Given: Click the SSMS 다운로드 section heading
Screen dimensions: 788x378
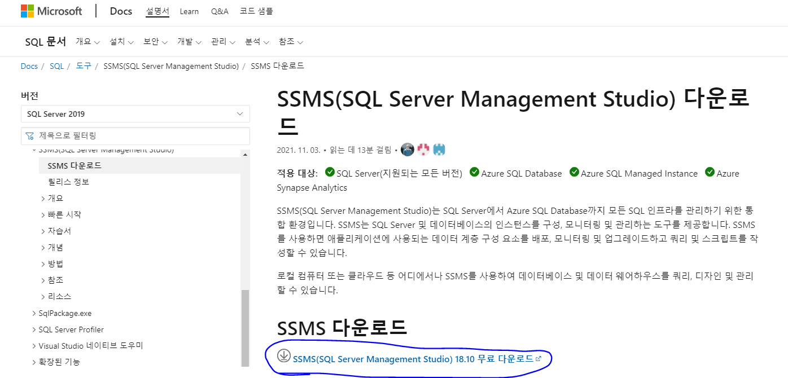Looking at the screenshot, I should click(342, 328).
